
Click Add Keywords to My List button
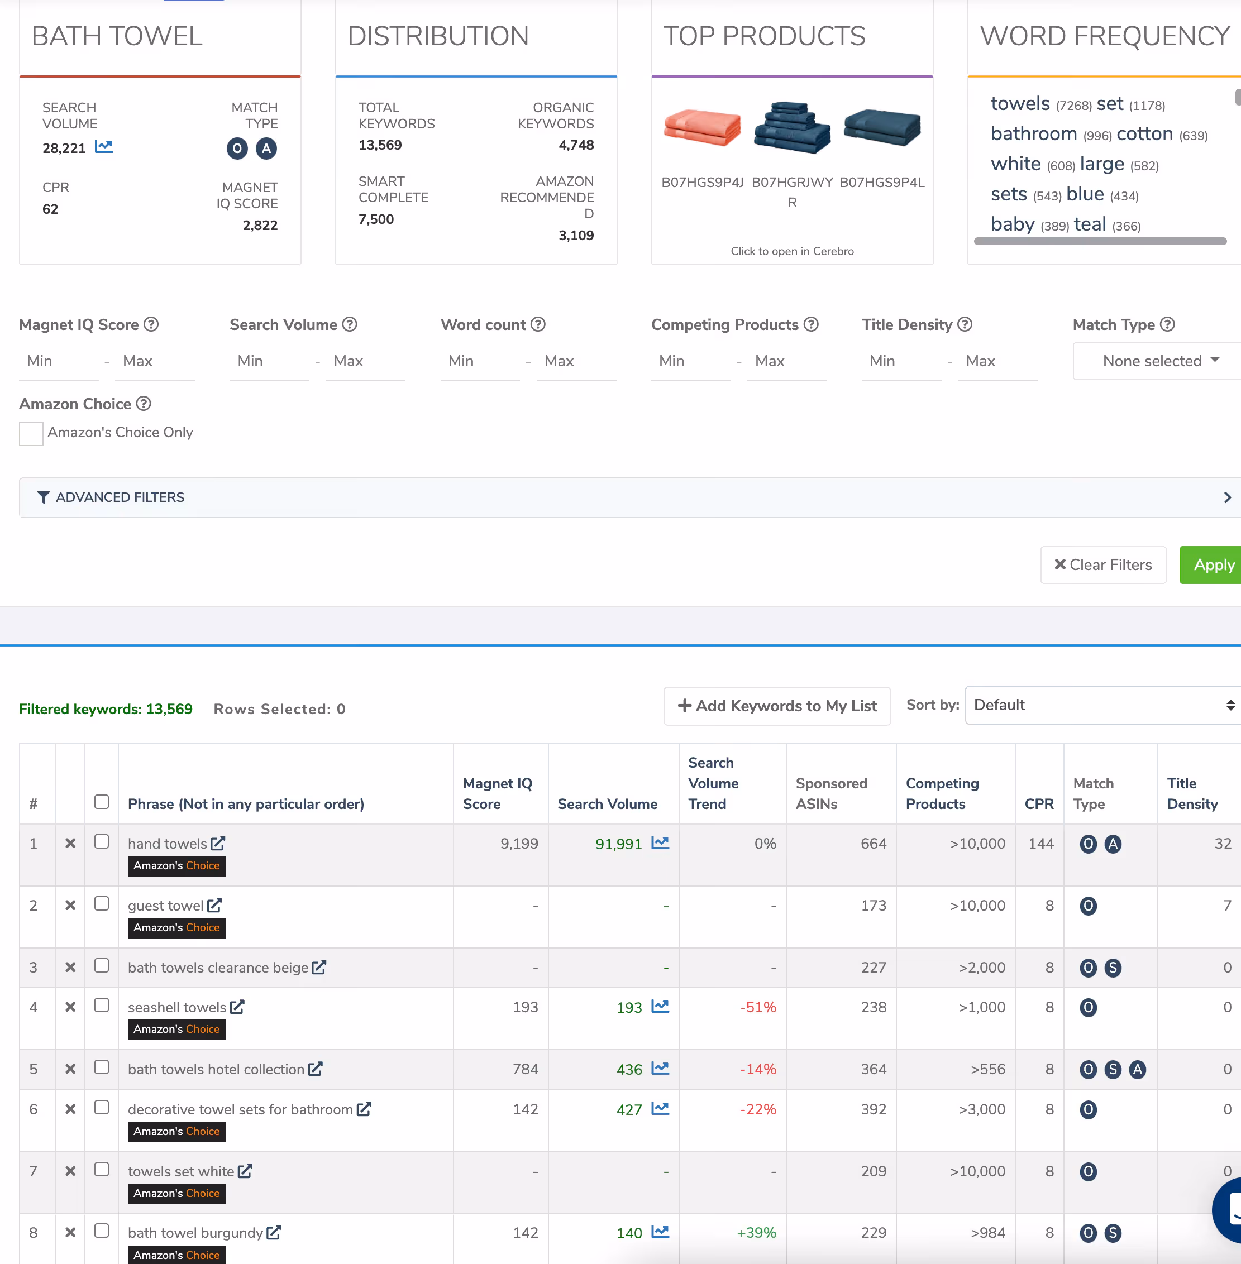[x=777, y=706]
